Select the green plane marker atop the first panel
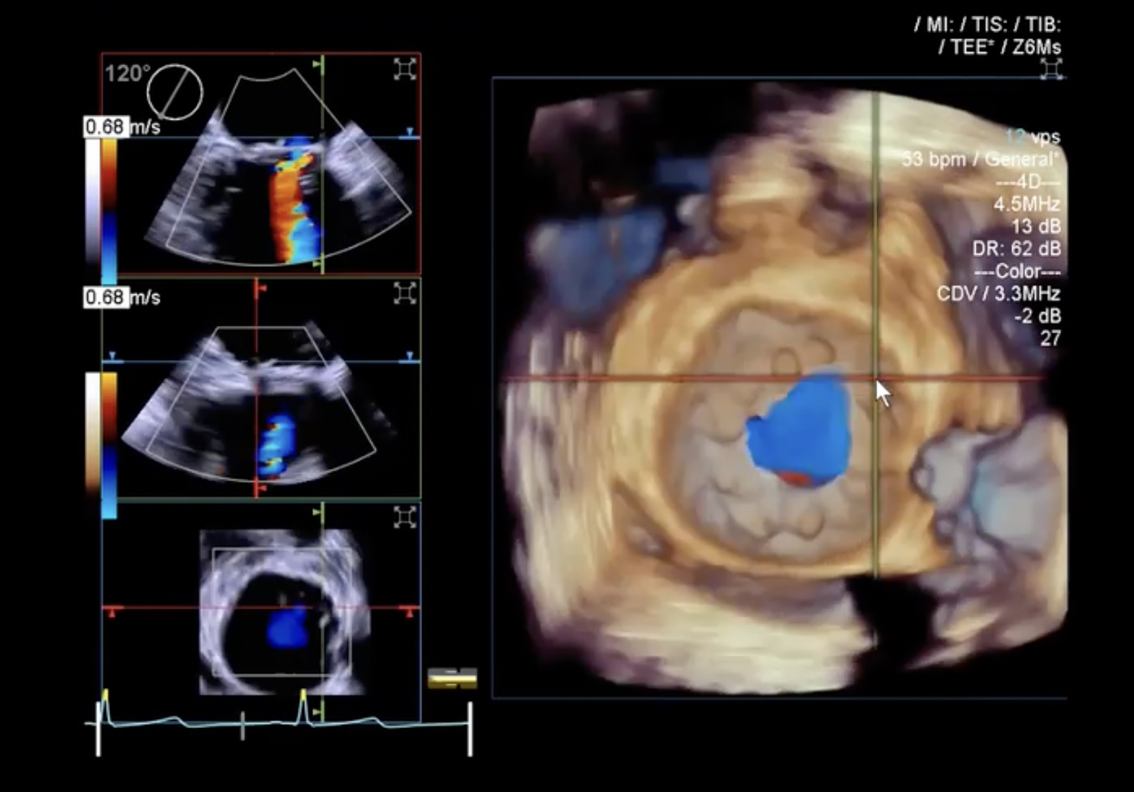 click(317, 65)
